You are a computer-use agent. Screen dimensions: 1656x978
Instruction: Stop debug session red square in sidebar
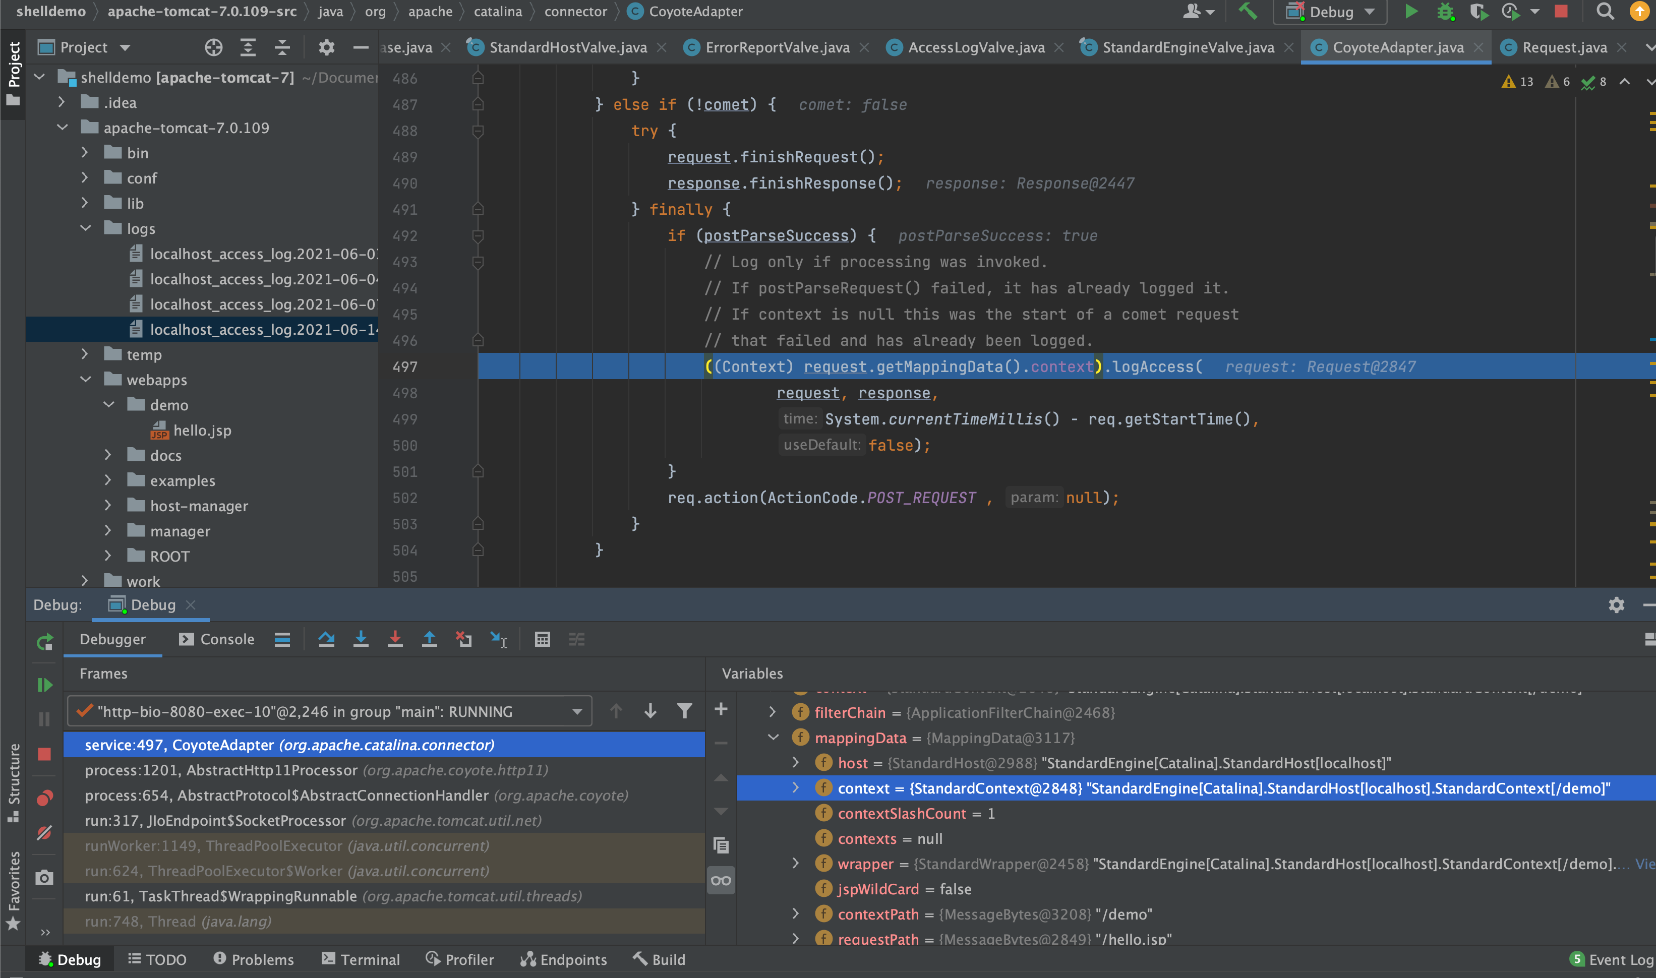44,754
